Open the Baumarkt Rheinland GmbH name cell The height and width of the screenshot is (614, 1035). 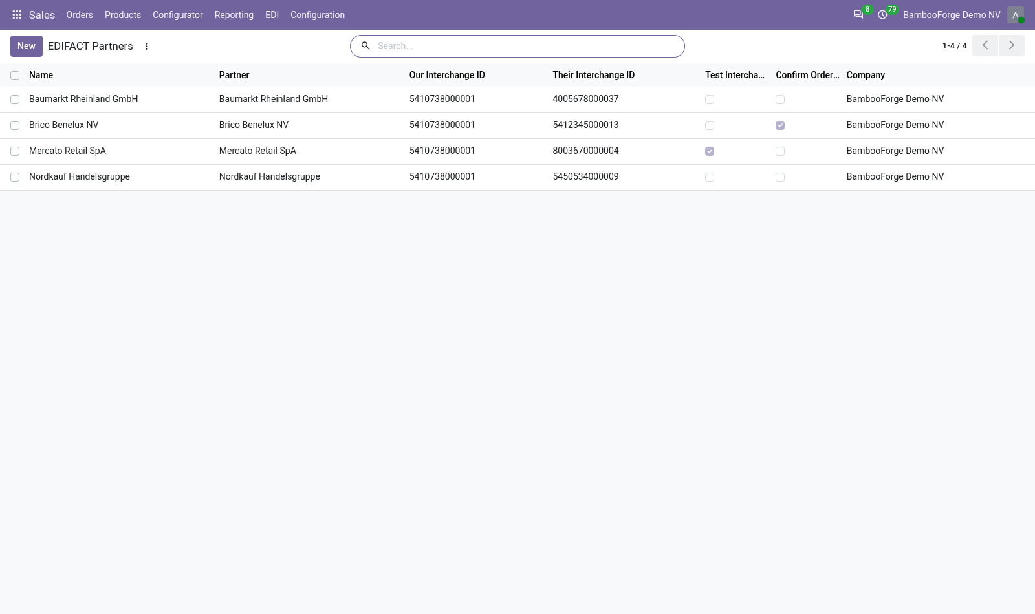(x=83, y=99)
